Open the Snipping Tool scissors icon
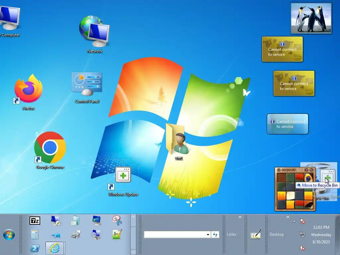 pos(117,220)
